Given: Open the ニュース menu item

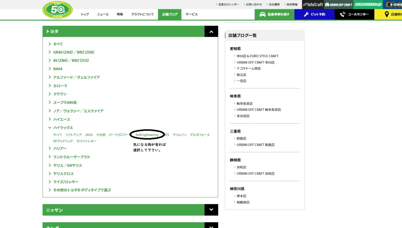Looking at the screenshot, I should pos(103,14).
